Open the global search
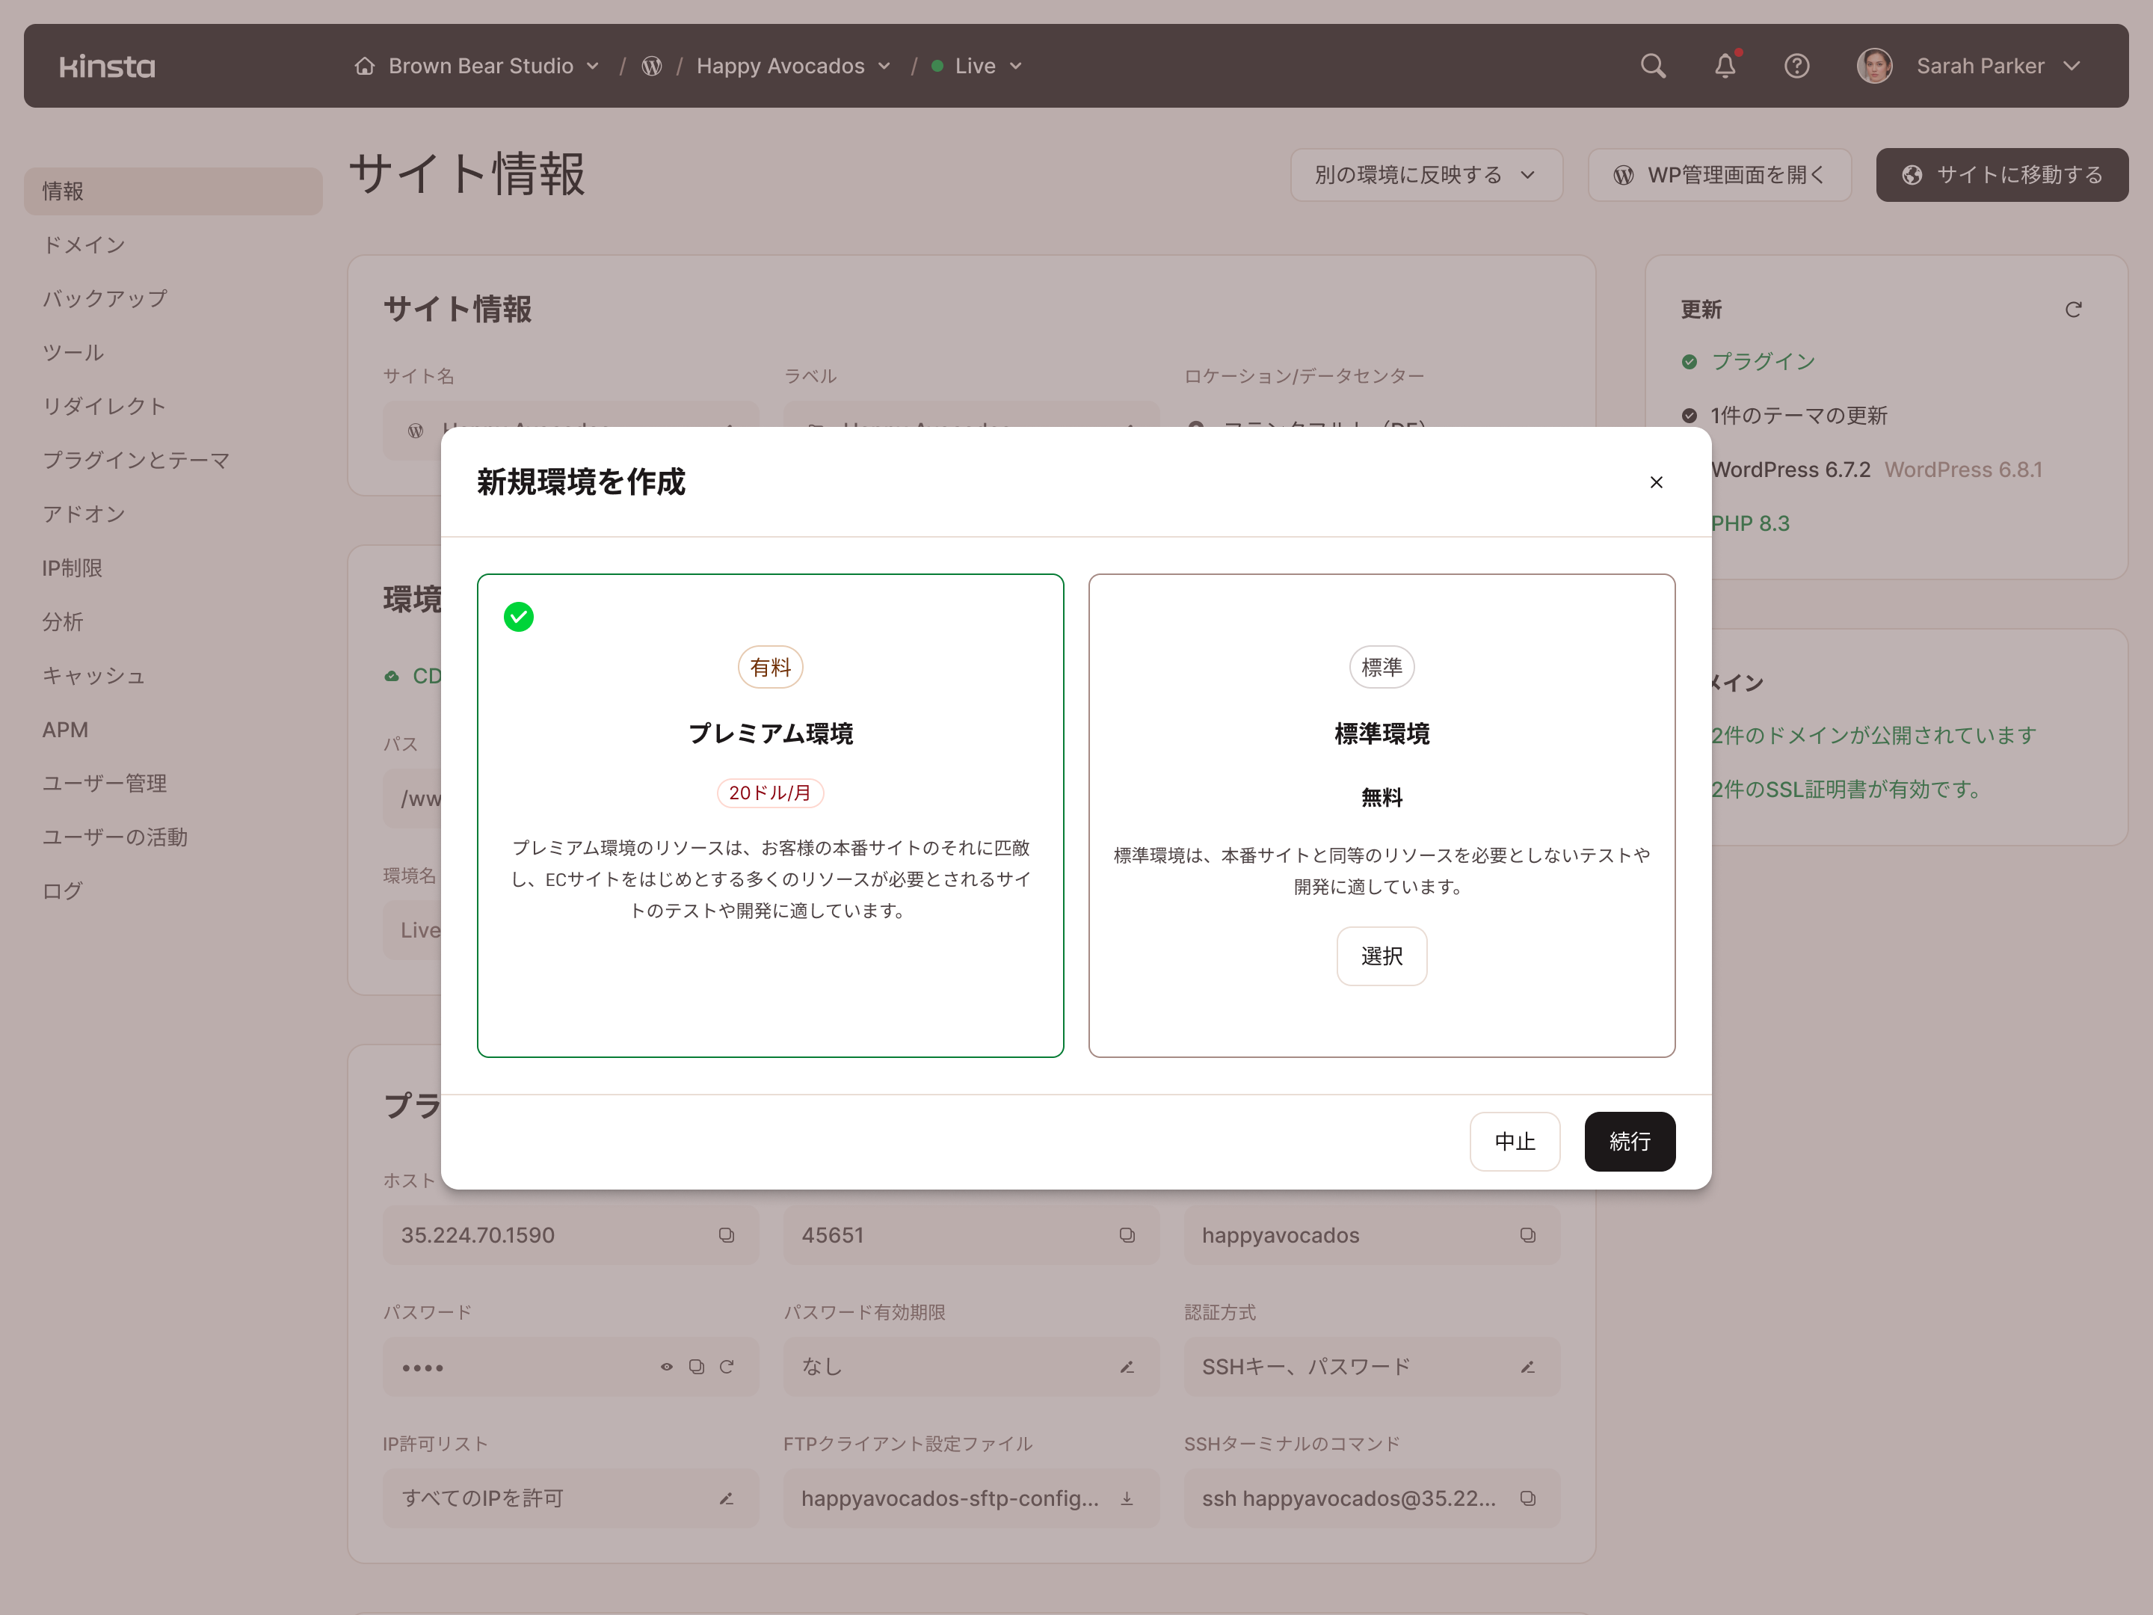This screenshot has height=1615, width=2153. 1653,65
